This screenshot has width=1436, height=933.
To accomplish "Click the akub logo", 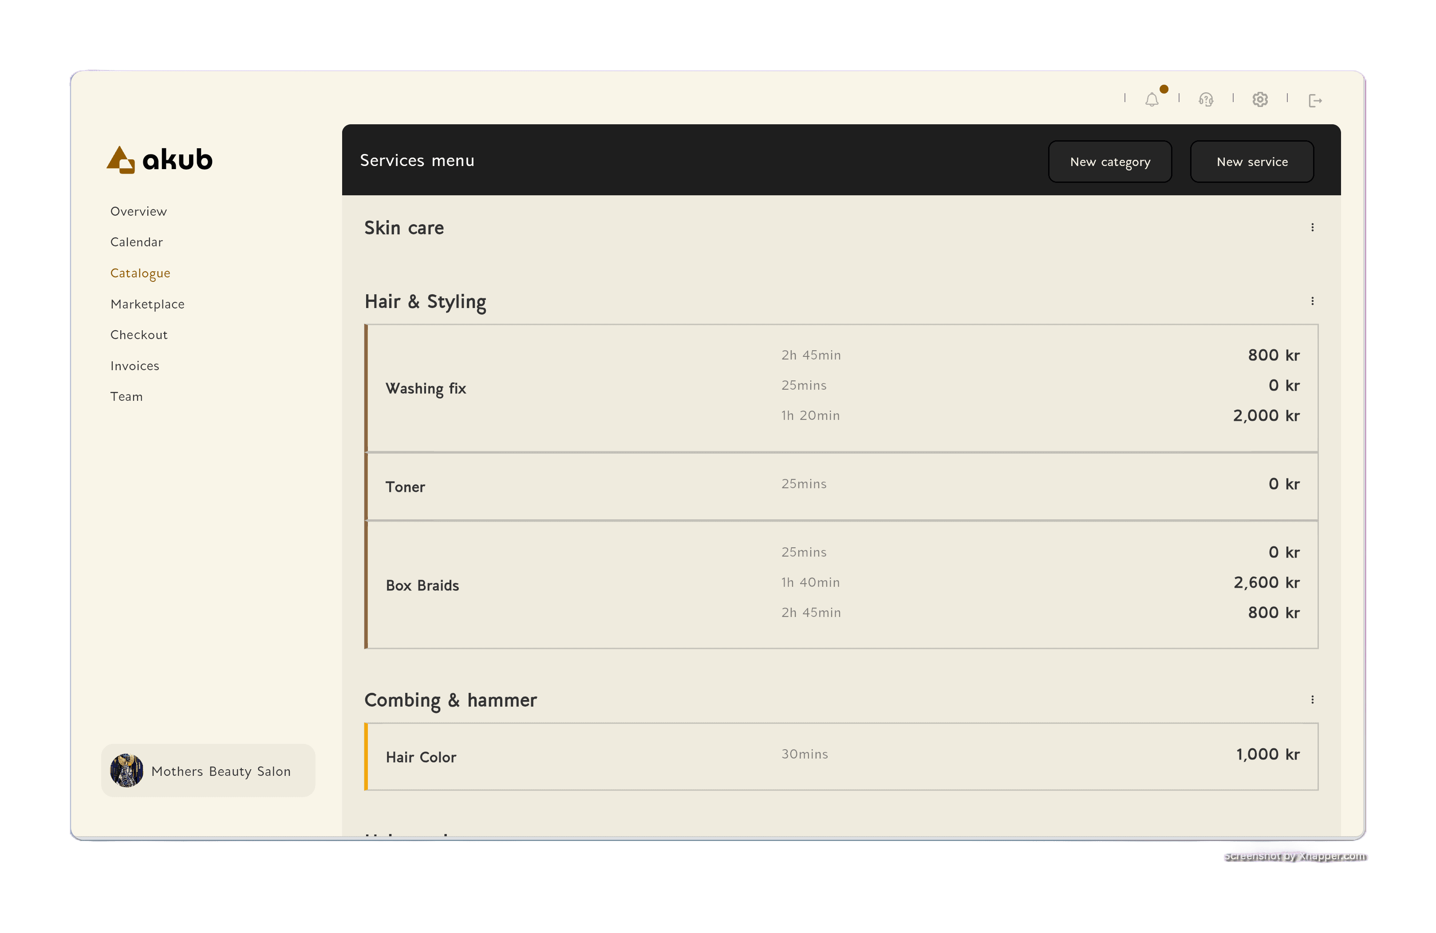I will pyautogui.click(x=159, y=160).
